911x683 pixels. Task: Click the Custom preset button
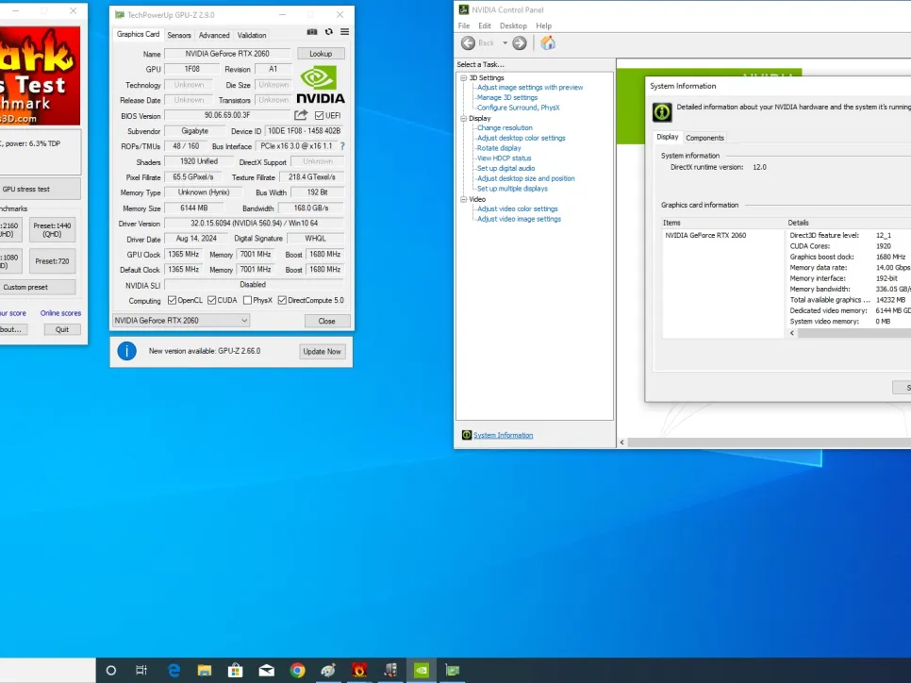click(x=37, y=287)
